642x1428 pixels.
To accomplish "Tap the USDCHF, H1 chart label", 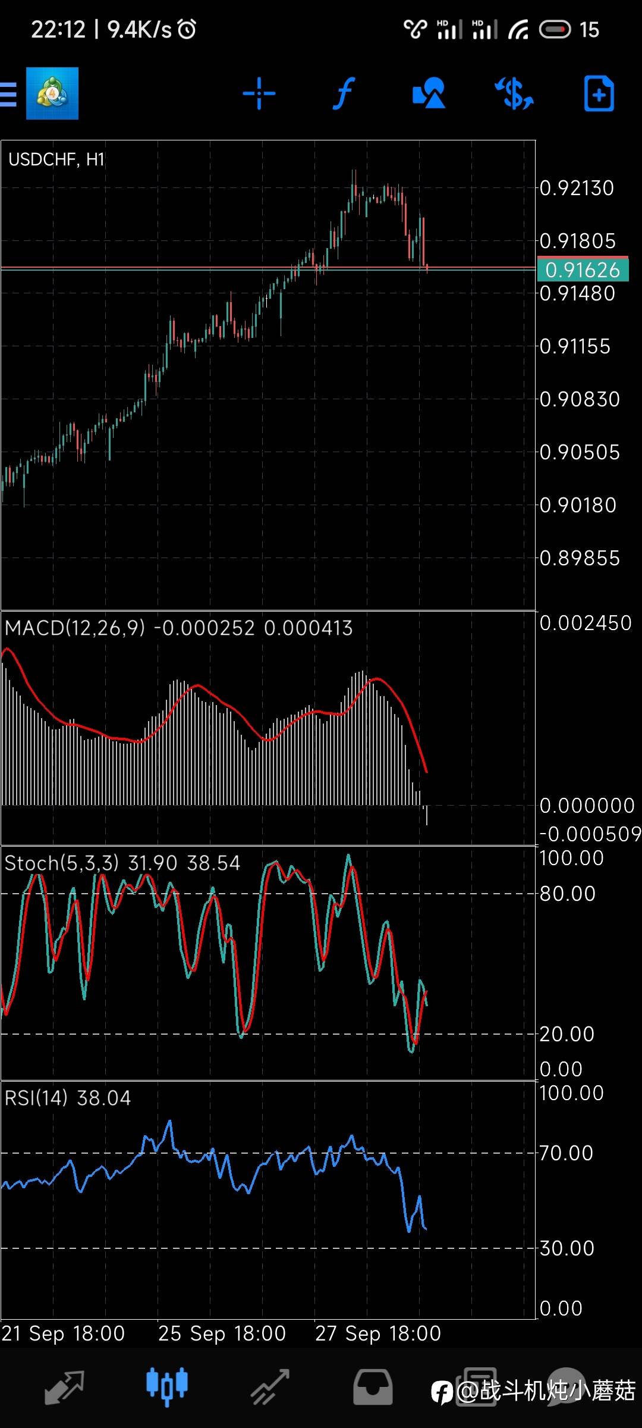I will 56,159.
